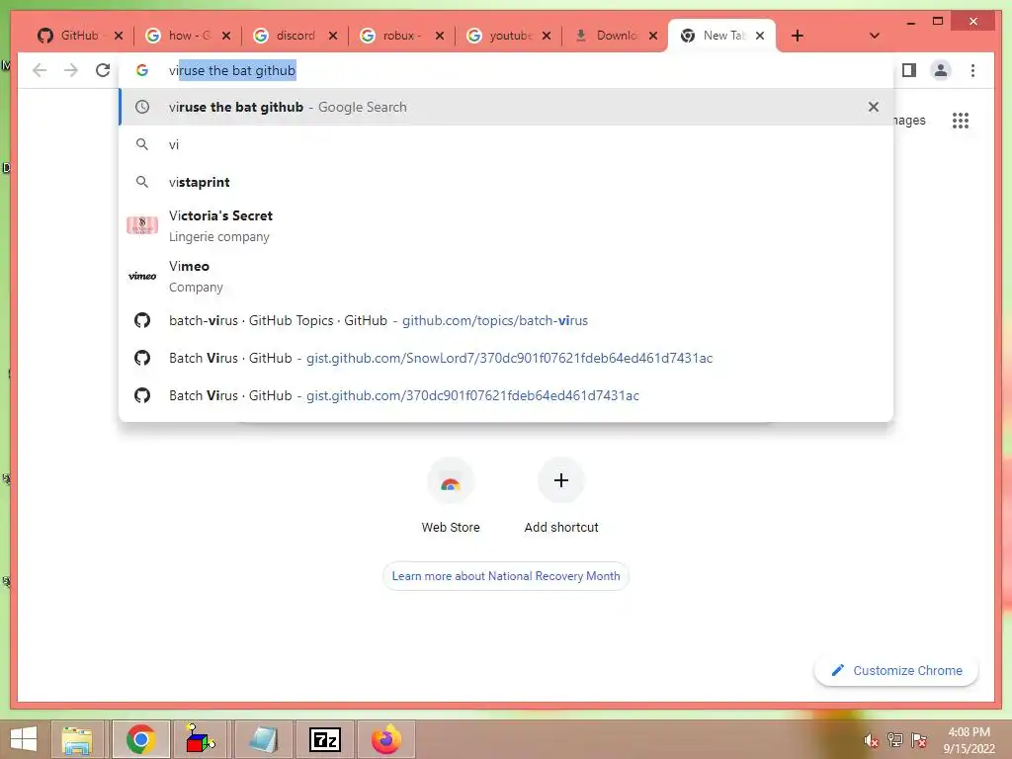The image size is (1012, 759).
Task: Click the taskbar clock 4:08 PM
Action: click(969, 739)
